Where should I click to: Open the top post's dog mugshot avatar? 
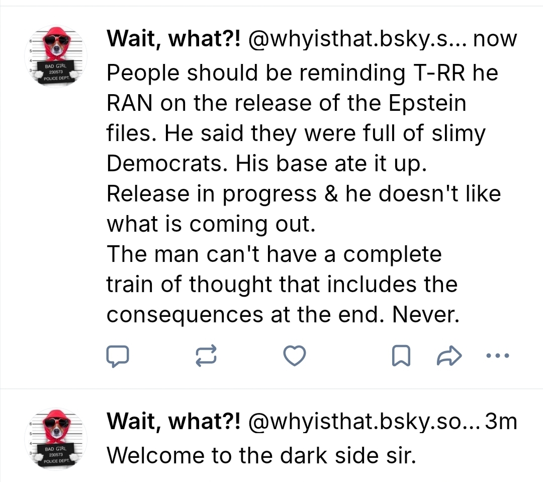(x=56, y=55)
